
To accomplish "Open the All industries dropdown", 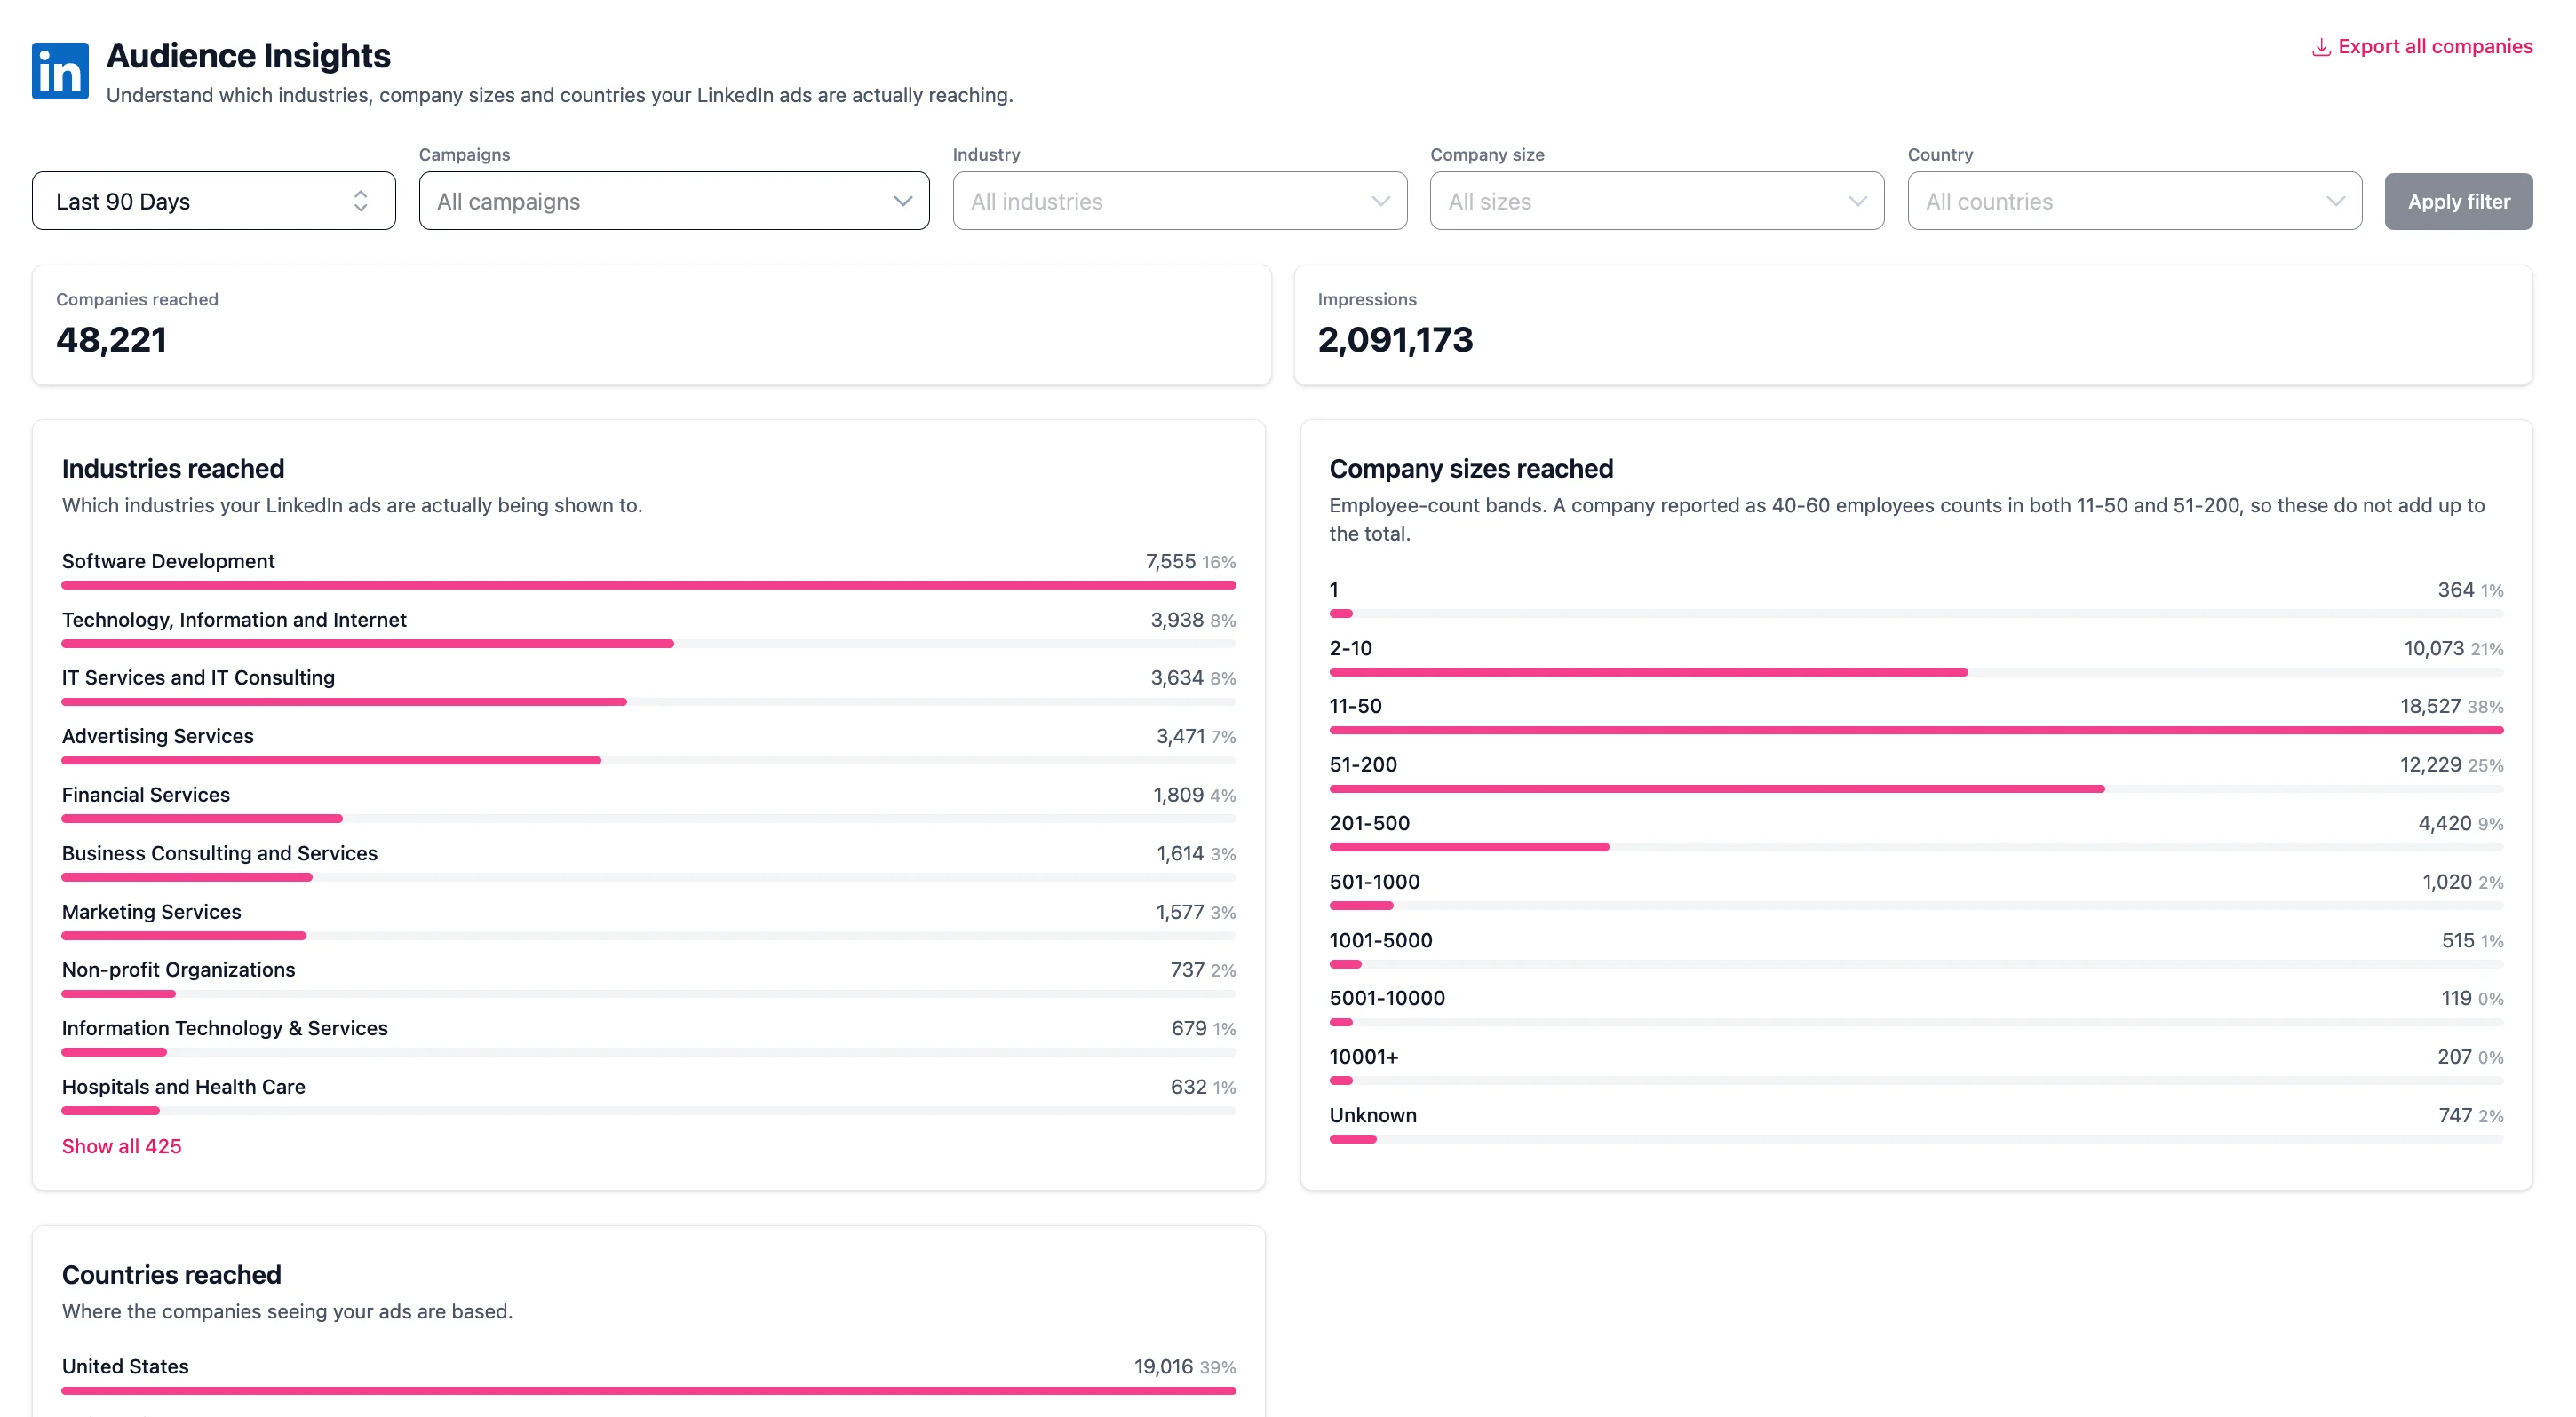I will point(1180,201).
